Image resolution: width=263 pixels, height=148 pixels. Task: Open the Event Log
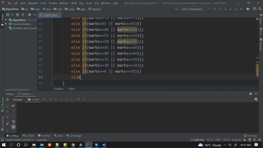point(250,136)
